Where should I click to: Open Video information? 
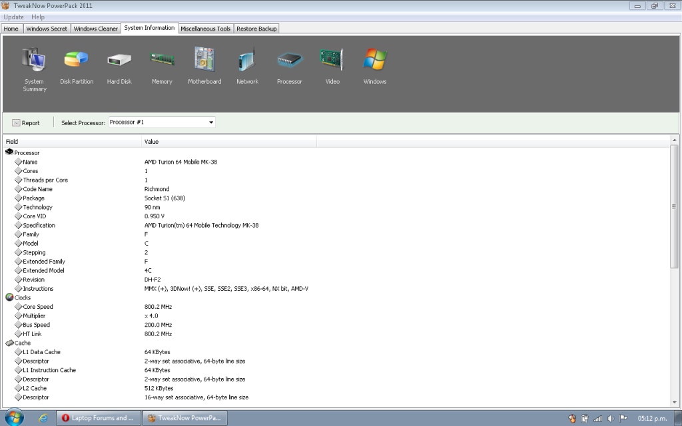tap(332, 66)
